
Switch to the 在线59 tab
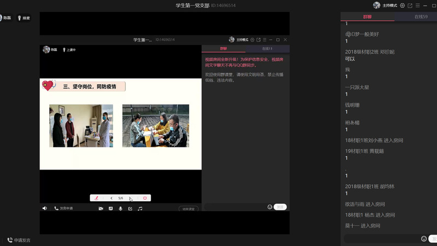[x=421, y=17]
